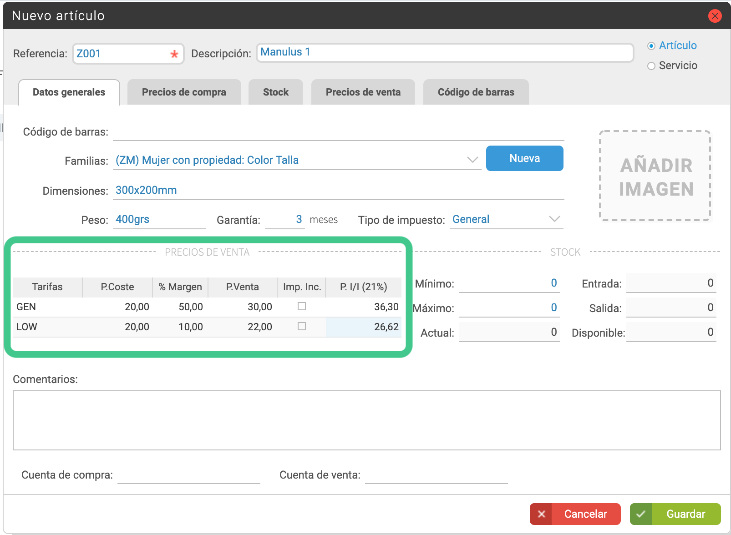This screenshot has width=731, height=535.
Task: Switch to the Precios de compra tab
Action: click(184, 92)
